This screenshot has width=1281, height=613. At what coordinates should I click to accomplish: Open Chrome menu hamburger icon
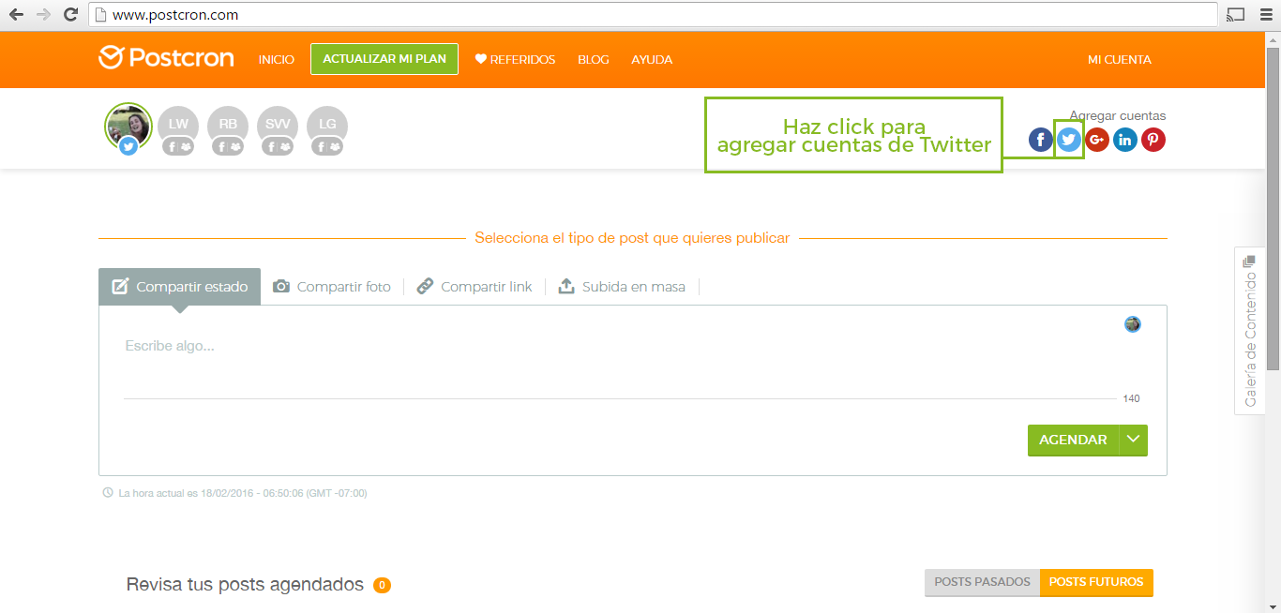[1265, 14]
